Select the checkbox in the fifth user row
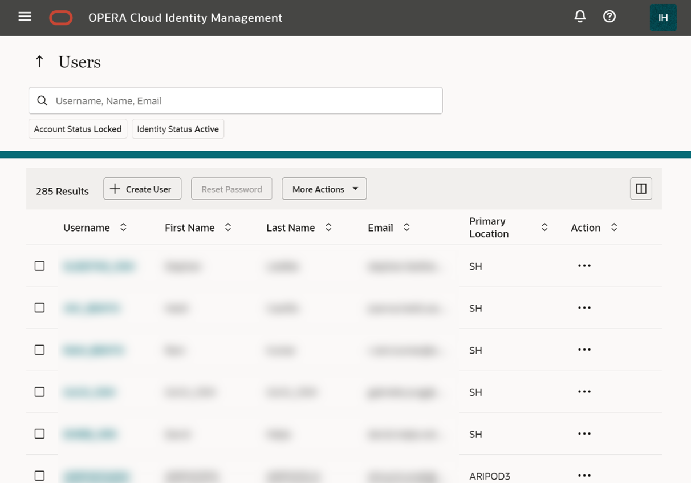 point(39,433)
